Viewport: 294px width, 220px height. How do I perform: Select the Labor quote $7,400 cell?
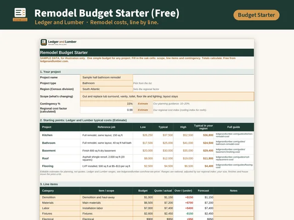(x=163, y=208)
